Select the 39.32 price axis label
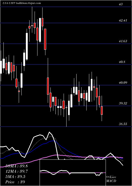This screenshot has width=132, height=186. [x=123, y=103]
